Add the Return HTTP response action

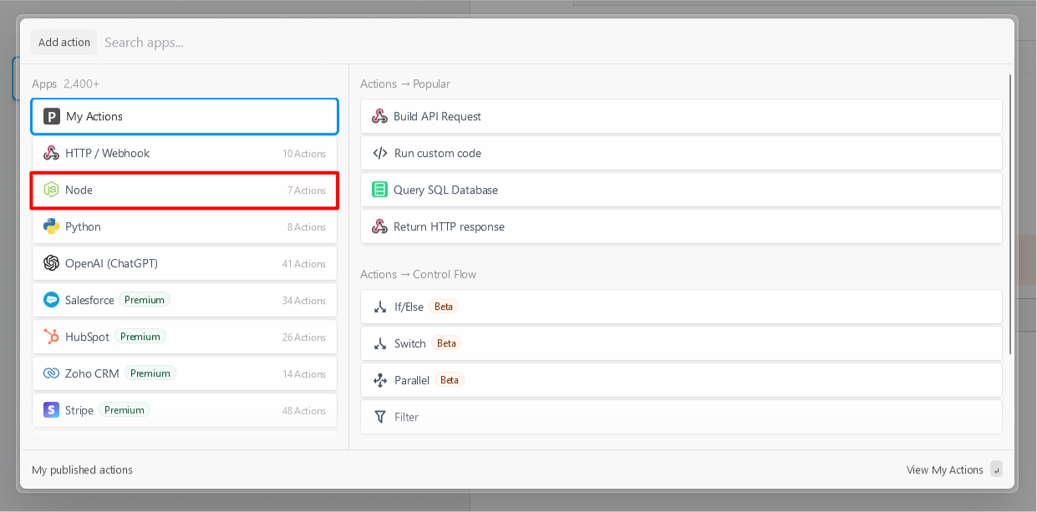(x=681, y=226)
